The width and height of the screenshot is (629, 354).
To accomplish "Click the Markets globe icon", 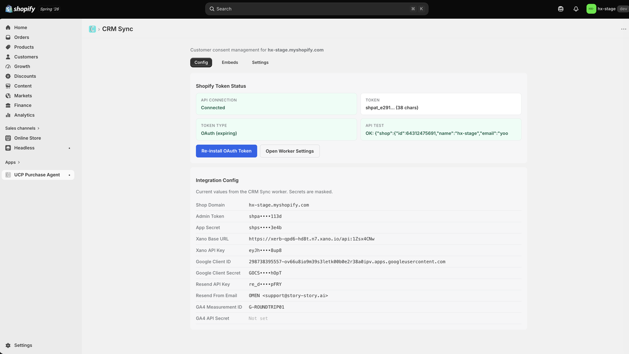I will click(8, 96).
